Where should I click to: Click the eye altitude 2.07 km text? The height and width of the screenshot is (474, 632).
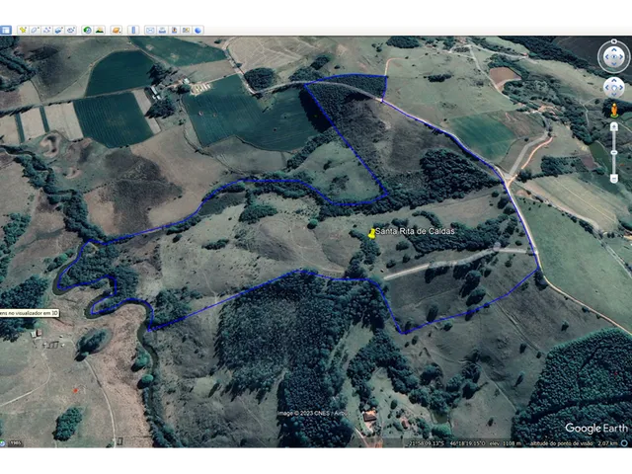pyautogui.click(x=574, y=443)
